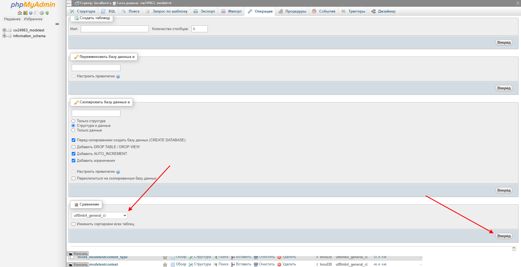
Task: Enable 'Добавить DROP TABLE / DROP VIEW'
Action: [x=73, y=147]
